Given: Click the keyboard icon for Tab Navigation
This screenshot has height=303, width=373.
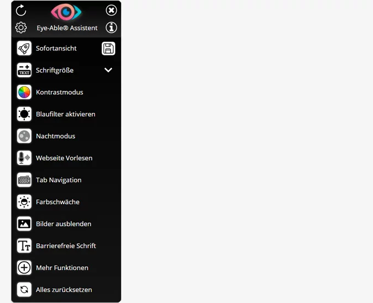Looking at the screenshot, I should click(24, 180).
